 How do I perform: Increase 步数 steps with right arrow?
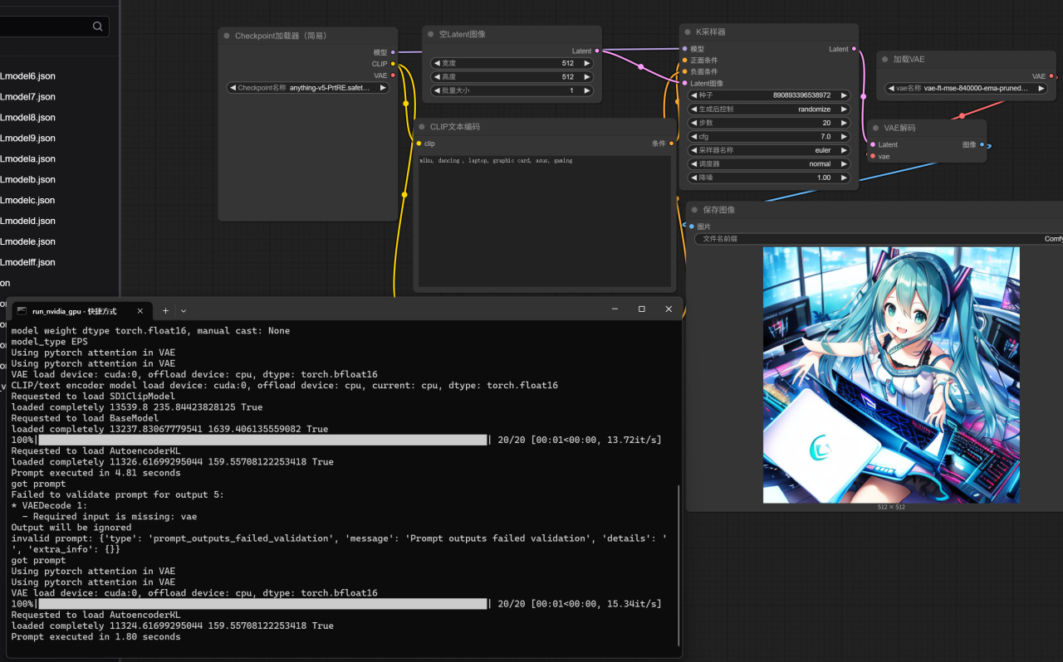tap(844, 123)
